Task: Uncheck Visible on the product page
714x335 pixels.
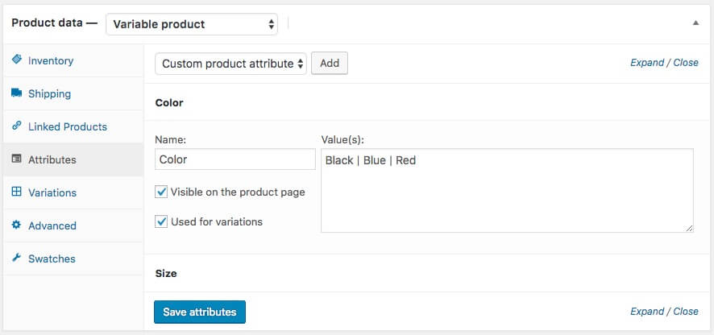Action: 162,192
